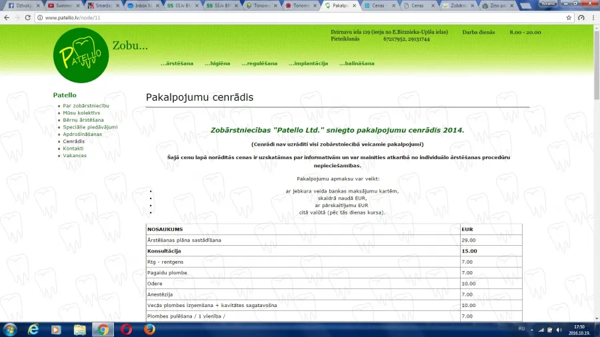Click the site info icon in address bar
This screenshot has width=600, height=337.
tap(40, 17)
